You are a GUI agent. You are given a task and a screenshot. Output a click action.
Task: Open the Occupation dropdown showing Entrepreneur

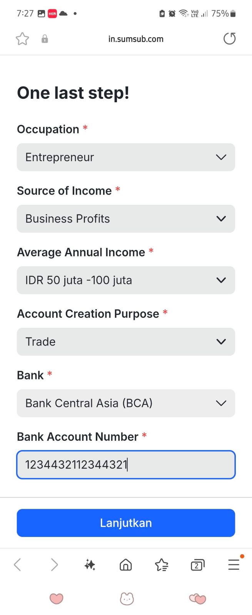click(x=125, y=157)
